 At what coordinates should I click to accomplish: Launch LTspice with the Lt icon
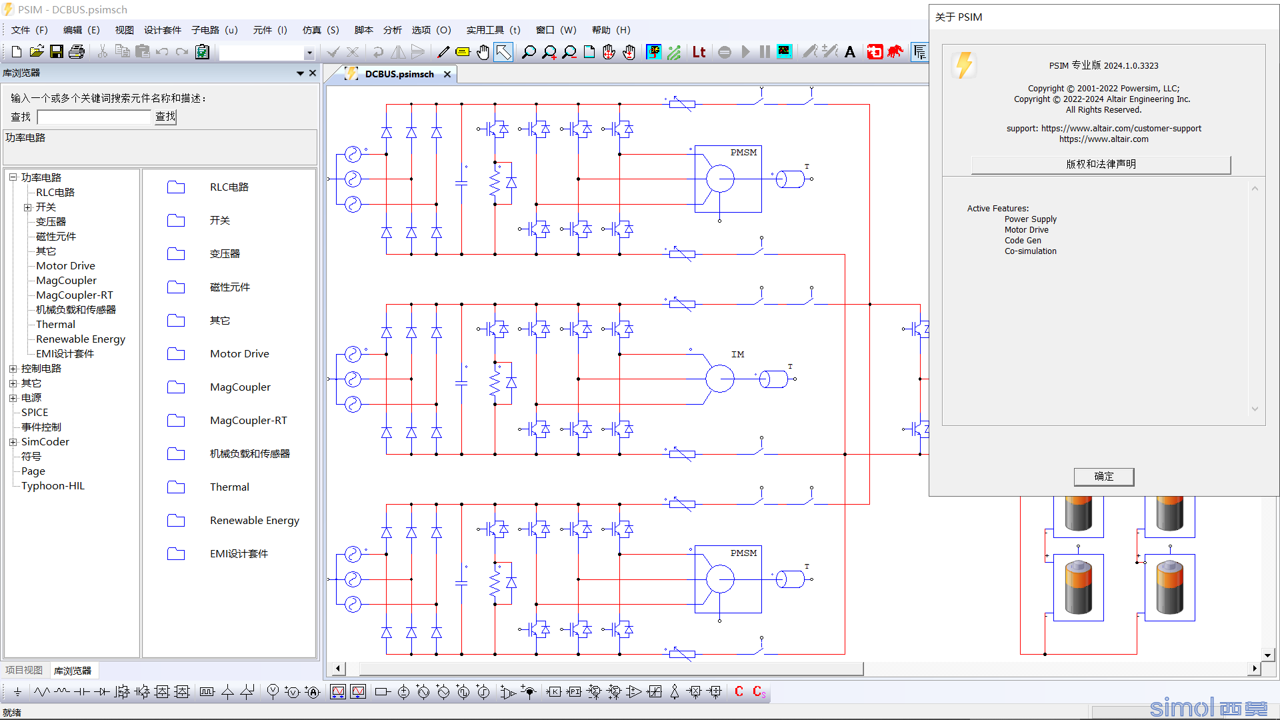click(699, 52)
